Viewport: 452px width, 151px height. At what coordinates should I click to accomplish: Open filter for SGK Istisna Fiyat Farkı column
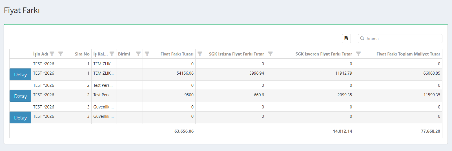click(200, 54)
